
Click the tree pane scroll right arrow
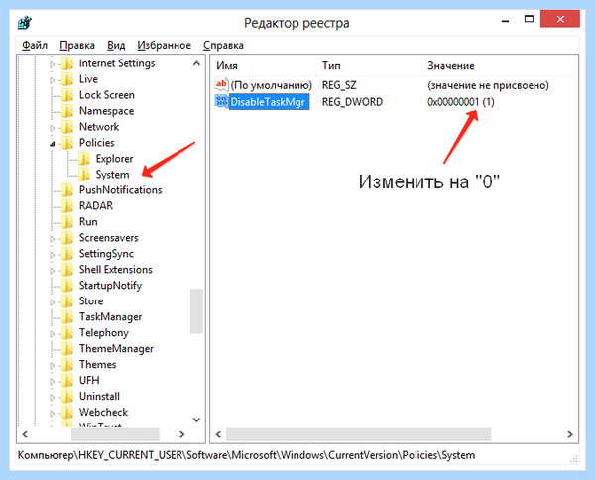pos(182,434)
